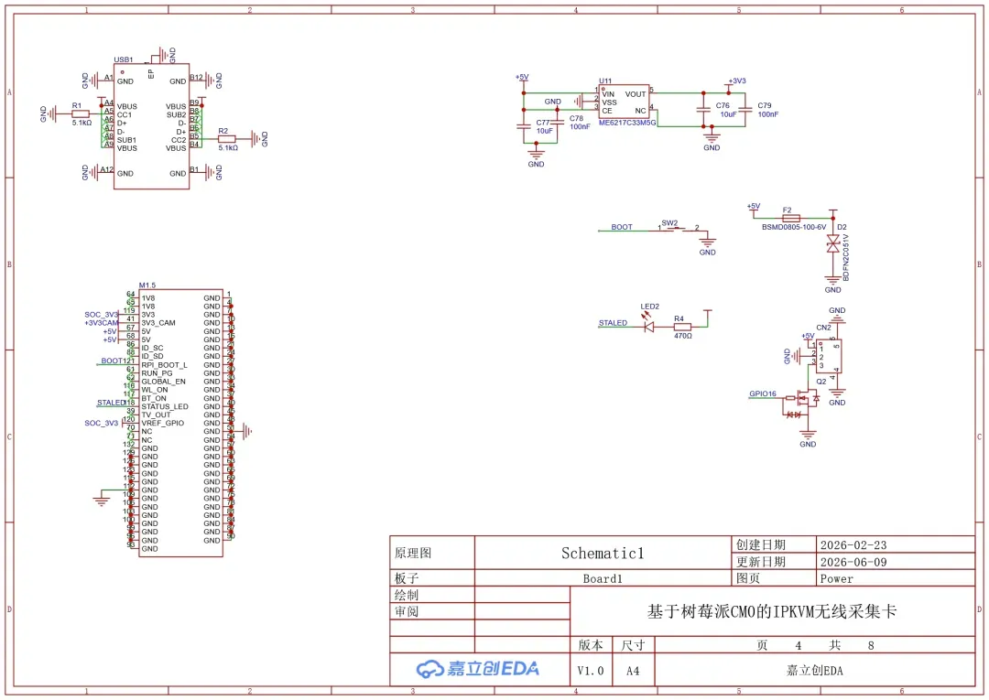This screenshot has height=700, width=989.
Task: Select the V1.0 version cell
Action: [x=591, y=671]
